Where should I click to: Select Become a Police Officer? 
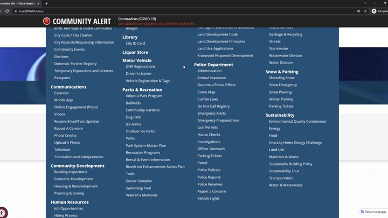click(217, 85)
